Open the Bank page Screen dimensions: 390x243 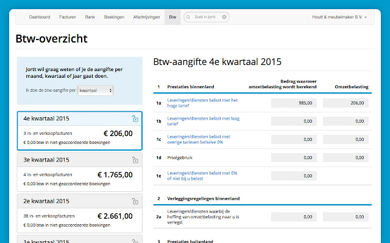click(90, 17)
